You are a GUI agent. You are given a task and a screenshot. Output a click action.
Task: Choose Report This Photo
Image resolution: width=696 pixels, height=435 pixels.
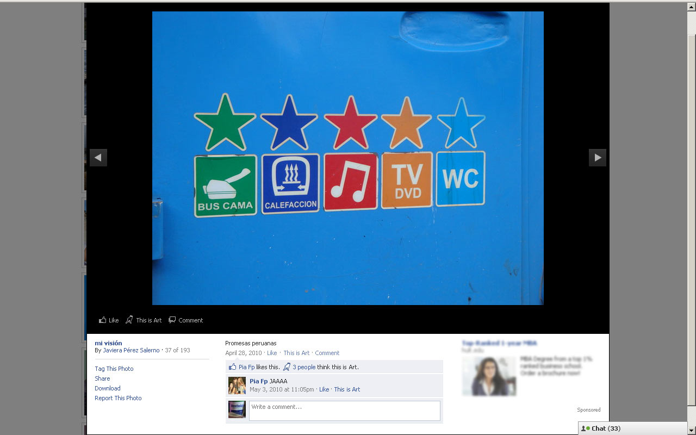point(118,398)
